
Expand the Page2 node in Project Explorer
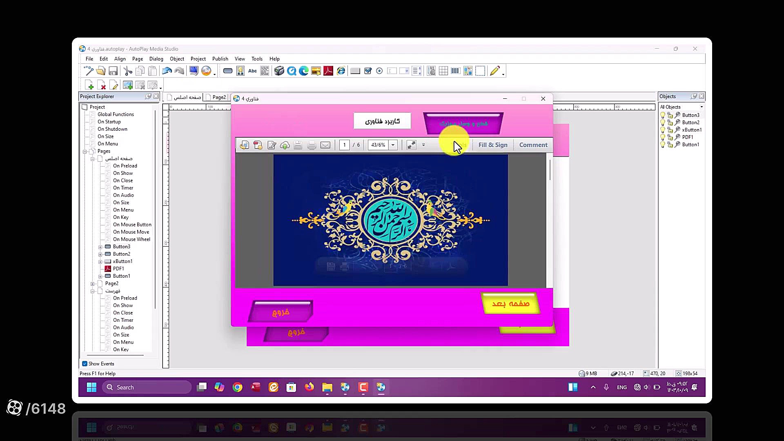[93, 284]
